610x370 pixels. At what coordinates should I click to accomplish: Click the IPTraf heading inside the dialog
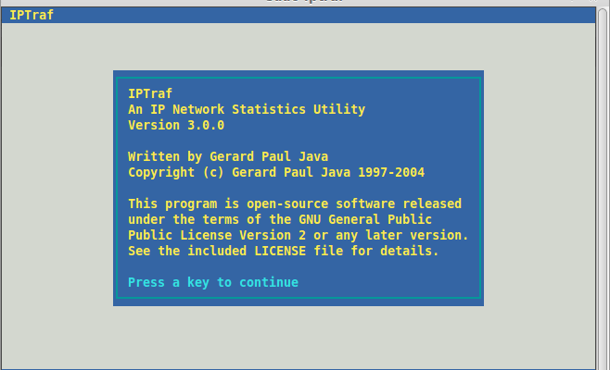point(150,93)
